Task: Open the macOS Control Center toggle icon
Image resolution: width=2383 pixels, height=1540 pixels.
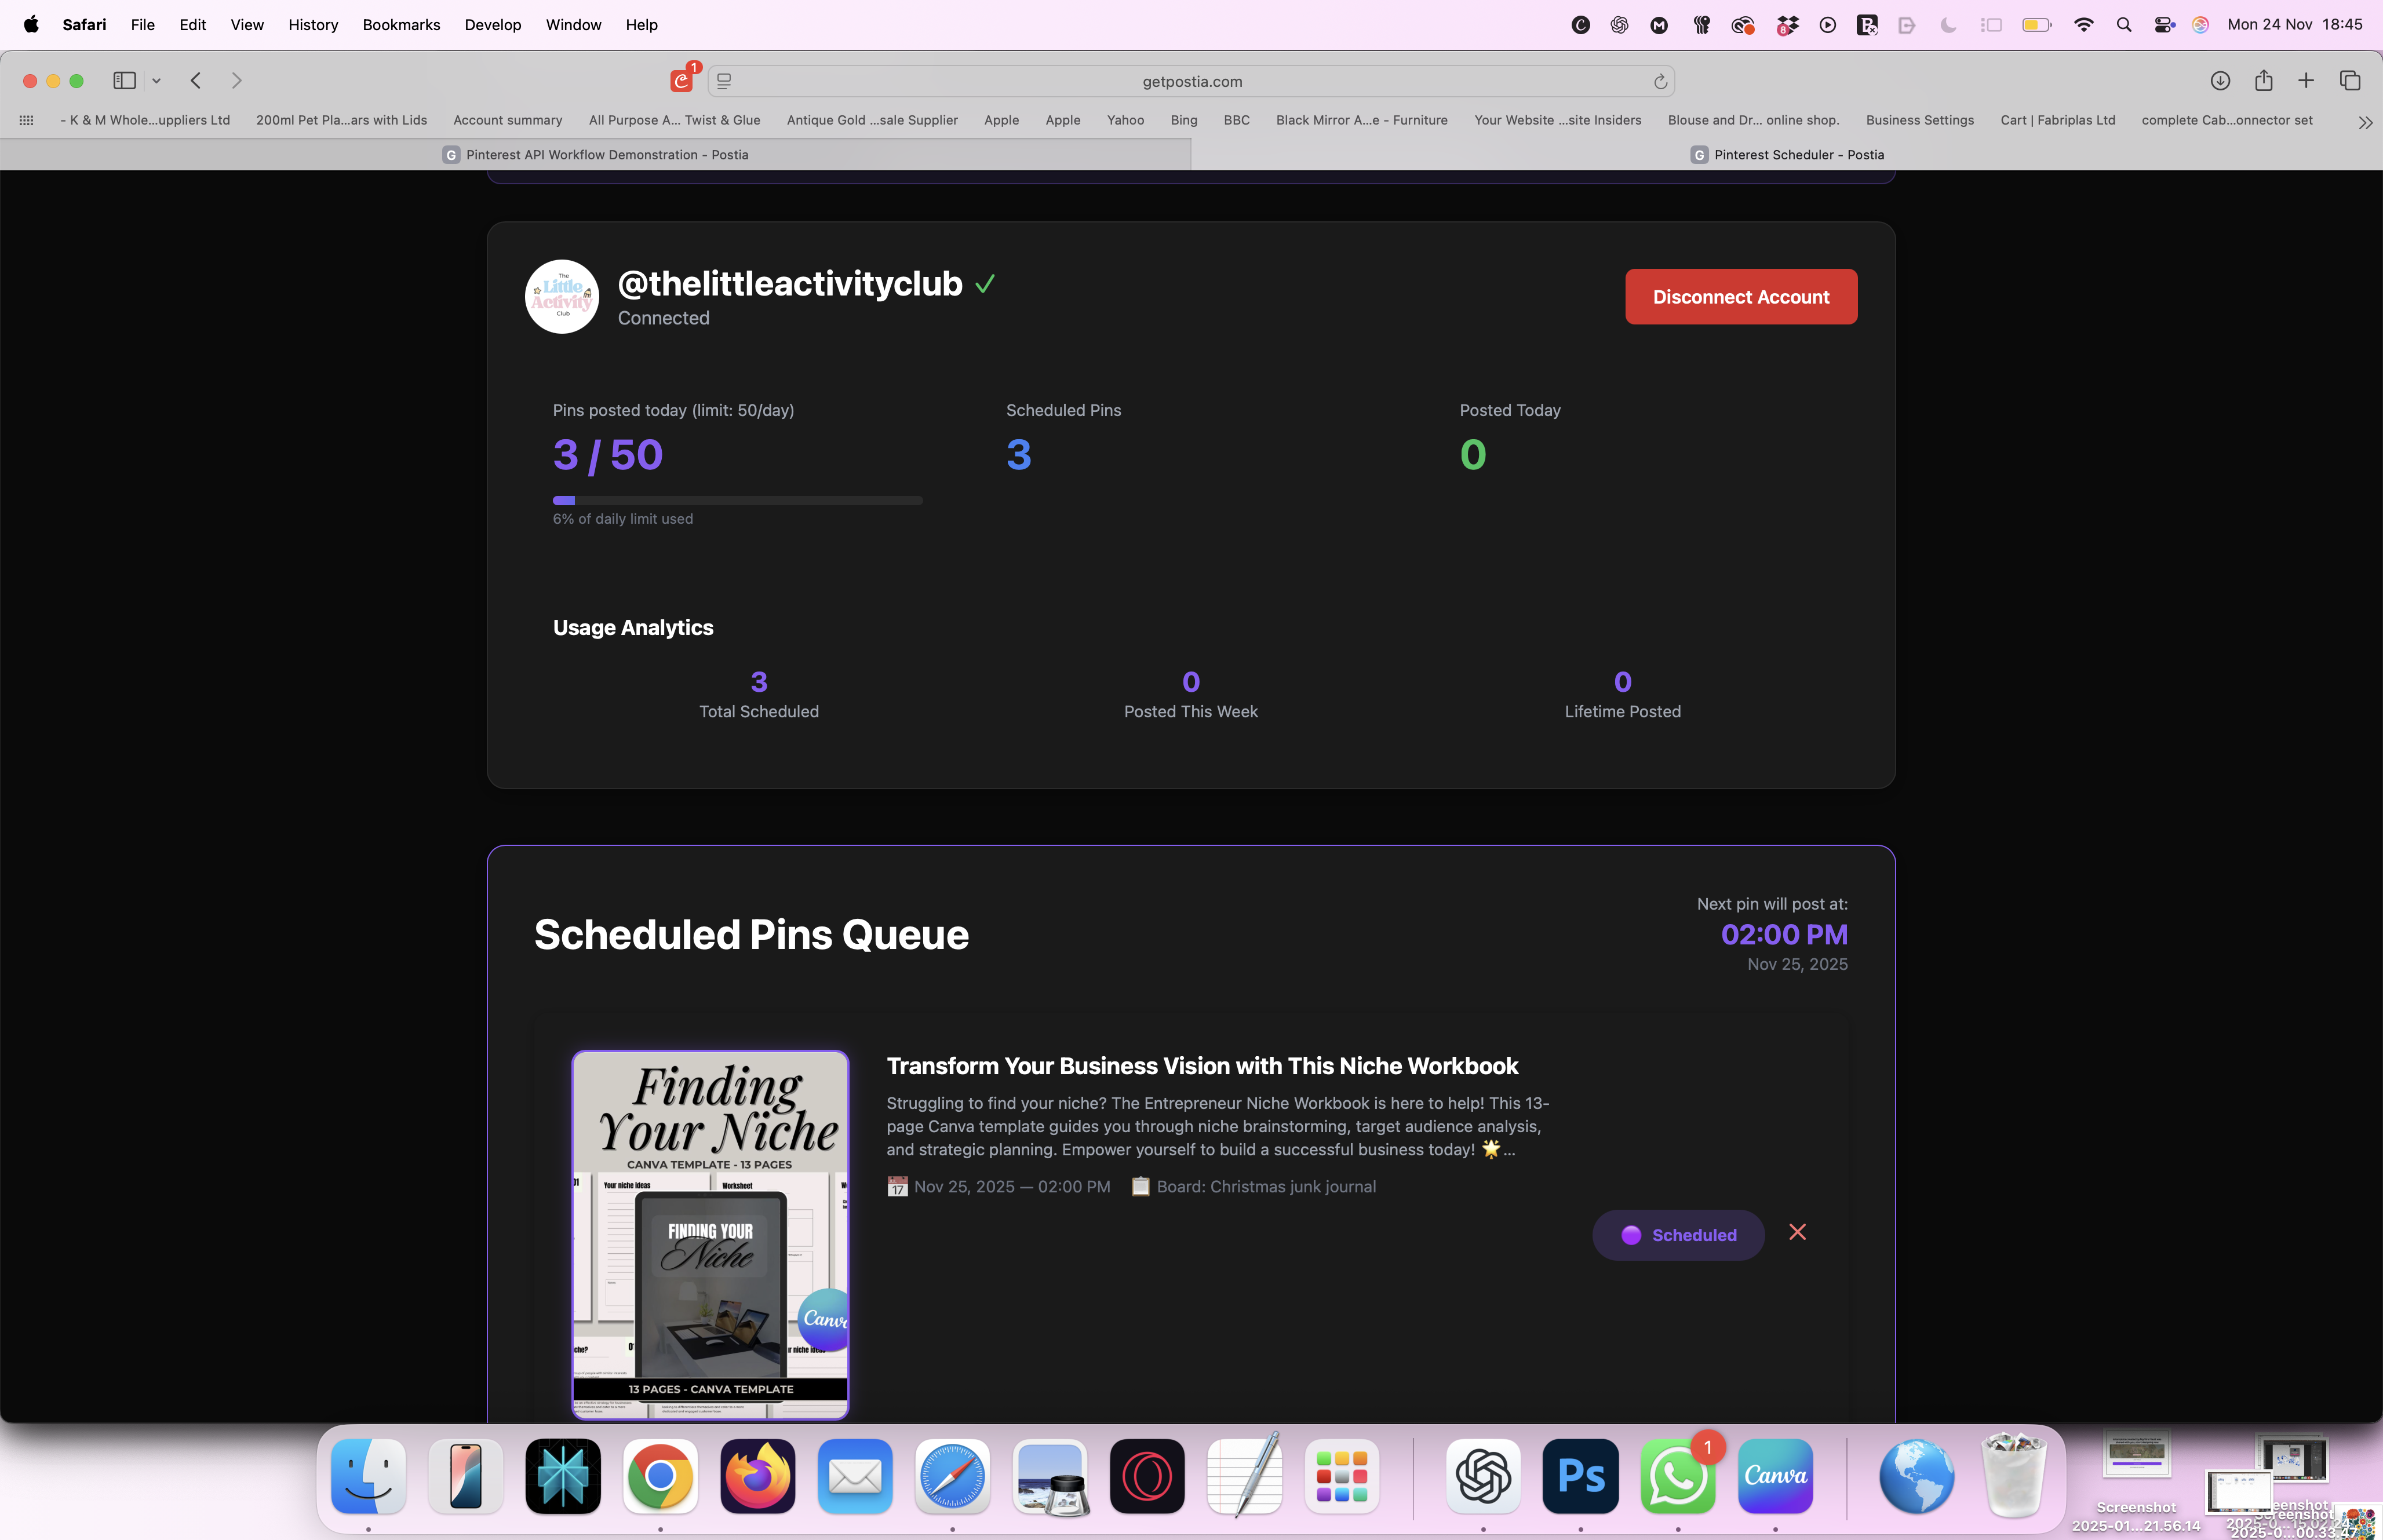Action: click(2164, 25)
